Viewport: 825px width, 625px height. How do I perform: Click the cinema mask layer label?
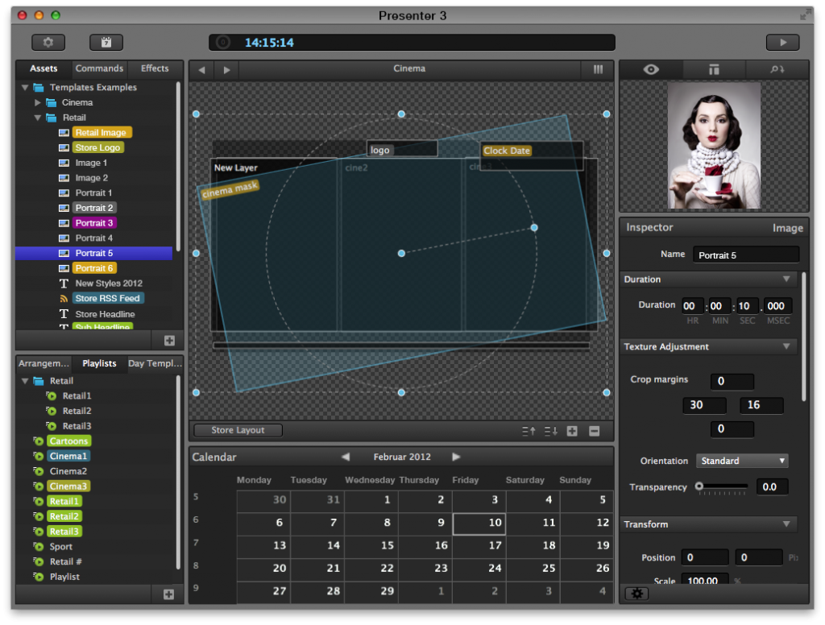230,190
